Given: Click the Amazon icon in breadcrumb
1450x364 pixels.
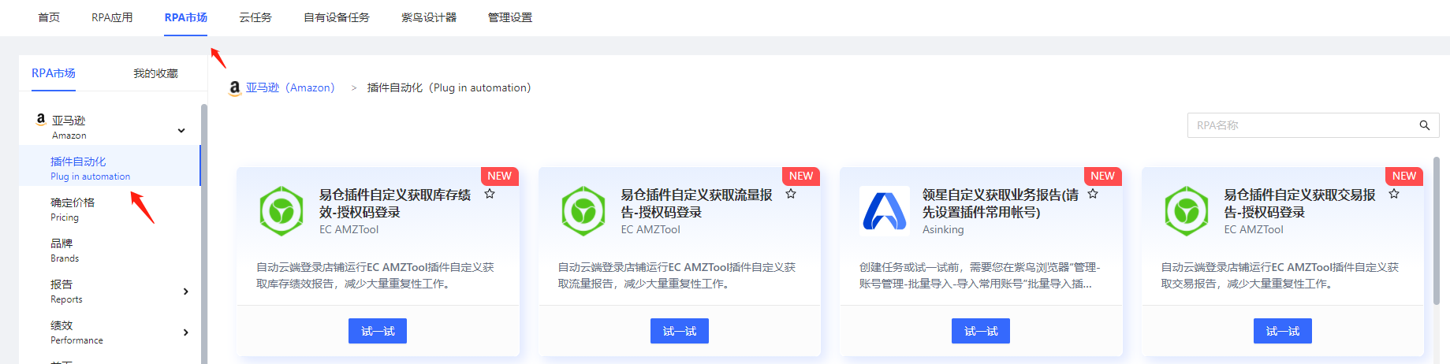Looking at the screenshot, I should pyautogui.click(x=234, y=88).
